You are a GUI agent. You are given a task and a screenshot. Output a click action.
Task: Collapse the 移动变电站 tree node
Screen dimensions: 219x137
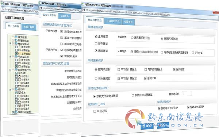pyautogui.click(x=10, y=43)
